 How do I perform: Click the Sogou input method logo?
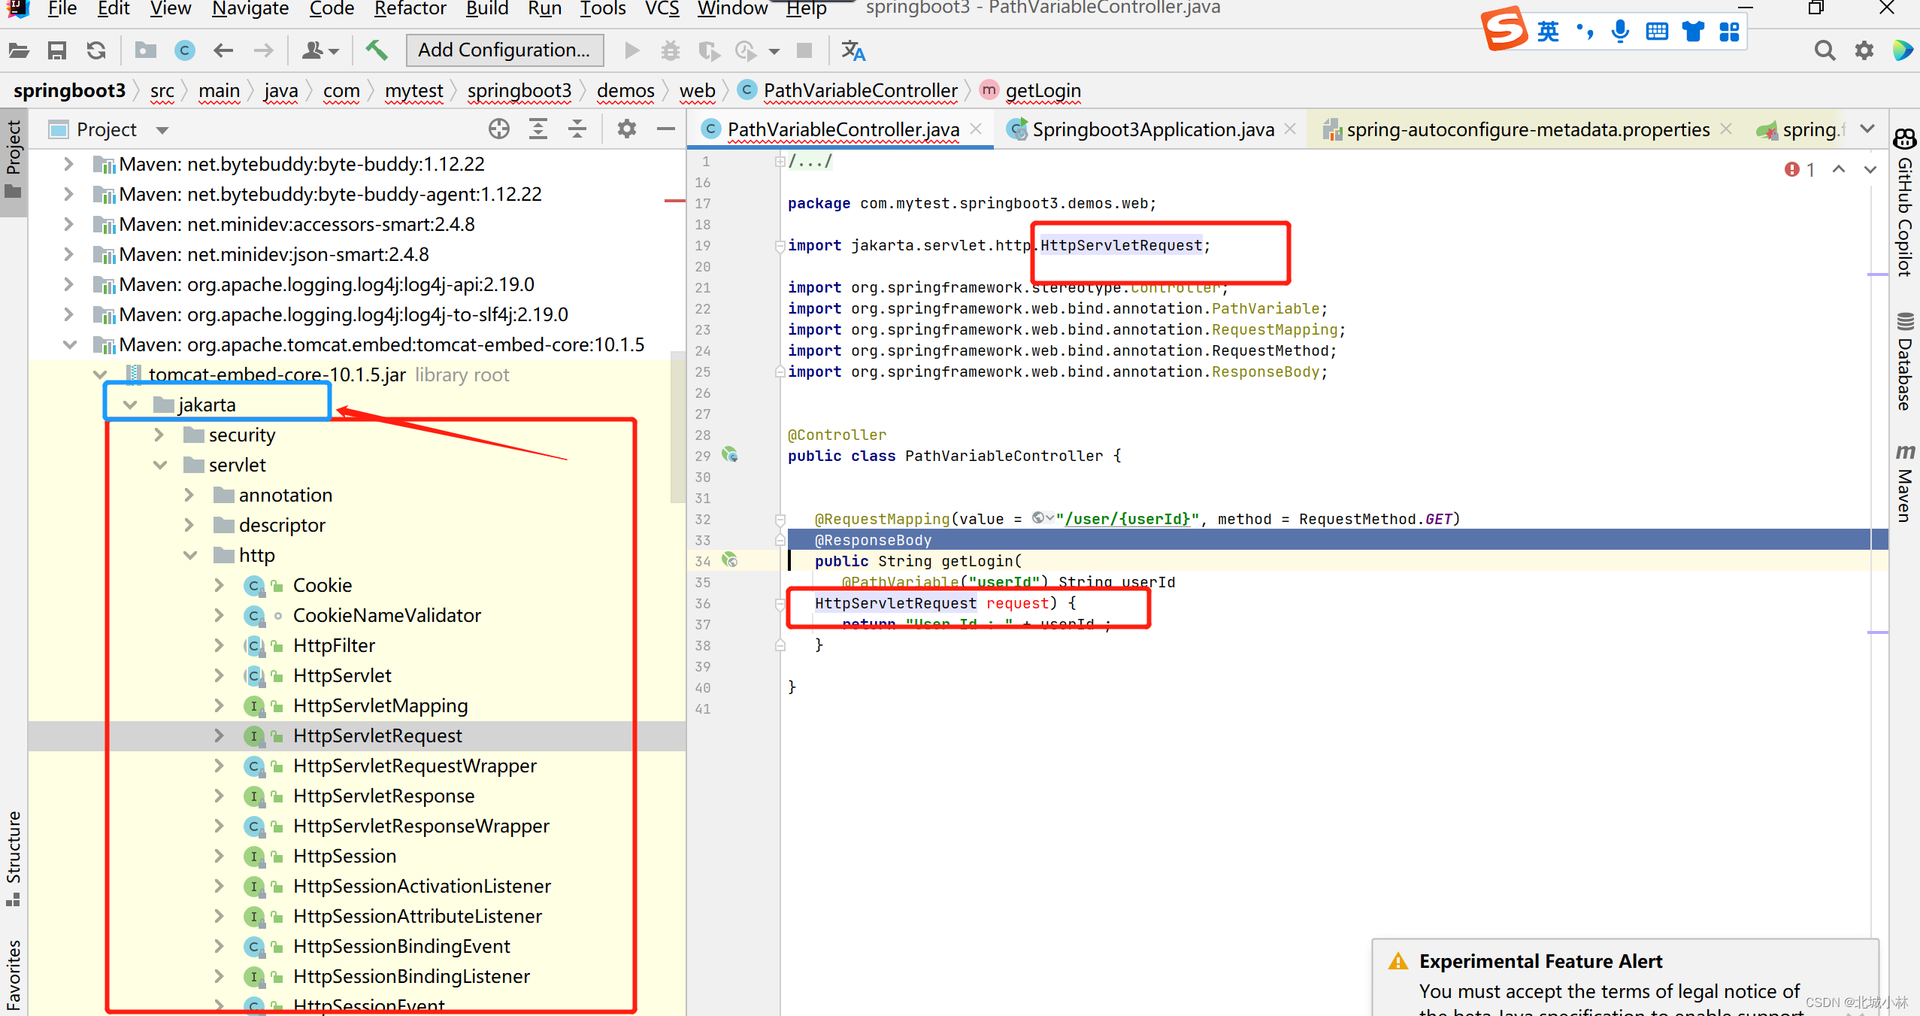click(x=1504, y=29)
